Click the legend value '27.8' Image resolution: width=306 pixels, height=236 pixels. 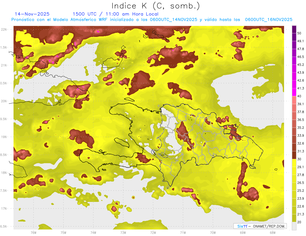301,175
